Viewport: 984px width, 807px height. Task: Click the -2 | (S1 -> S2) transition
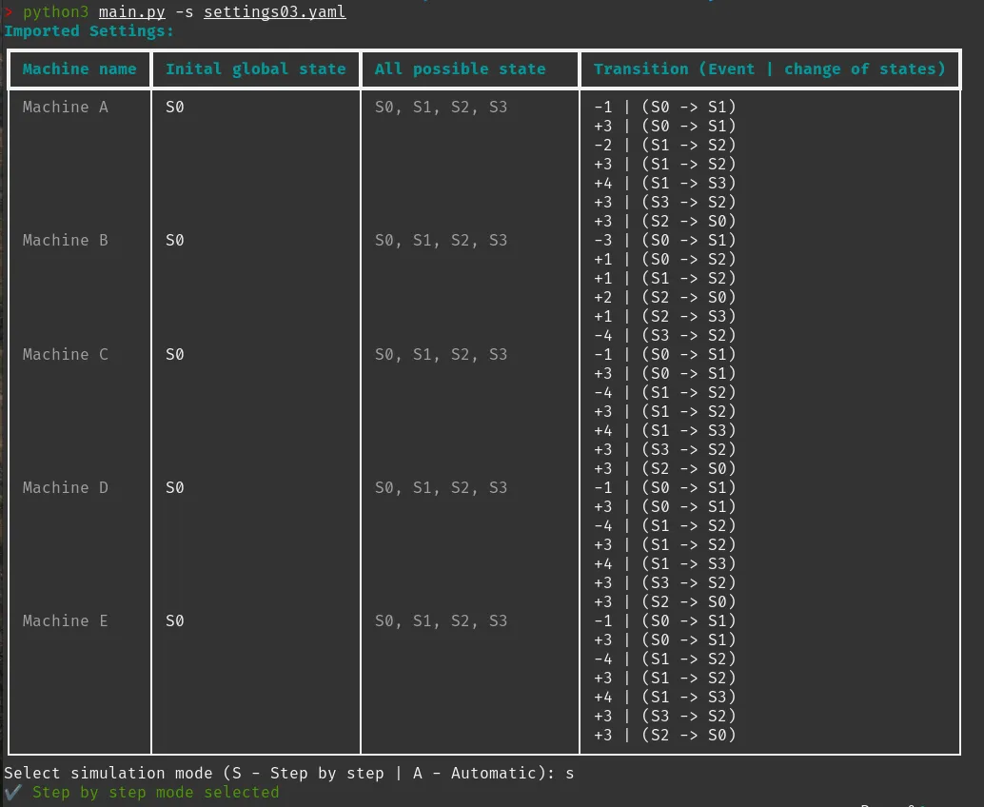click(664, 146)
